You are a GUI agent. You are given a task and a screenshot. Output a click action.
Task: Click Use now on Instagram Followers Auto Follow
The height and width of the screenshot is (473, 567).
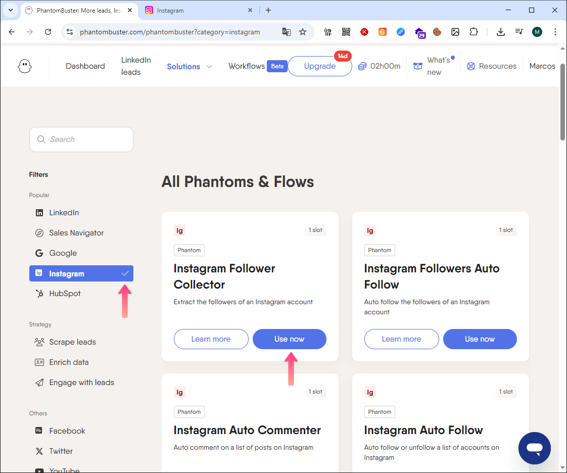480,339
